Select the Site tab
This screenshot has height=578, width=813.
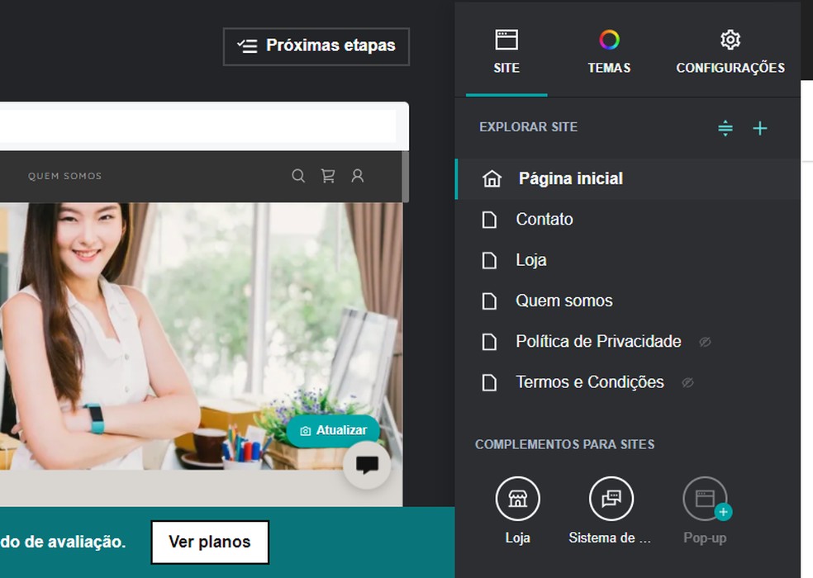pos(506,51)
